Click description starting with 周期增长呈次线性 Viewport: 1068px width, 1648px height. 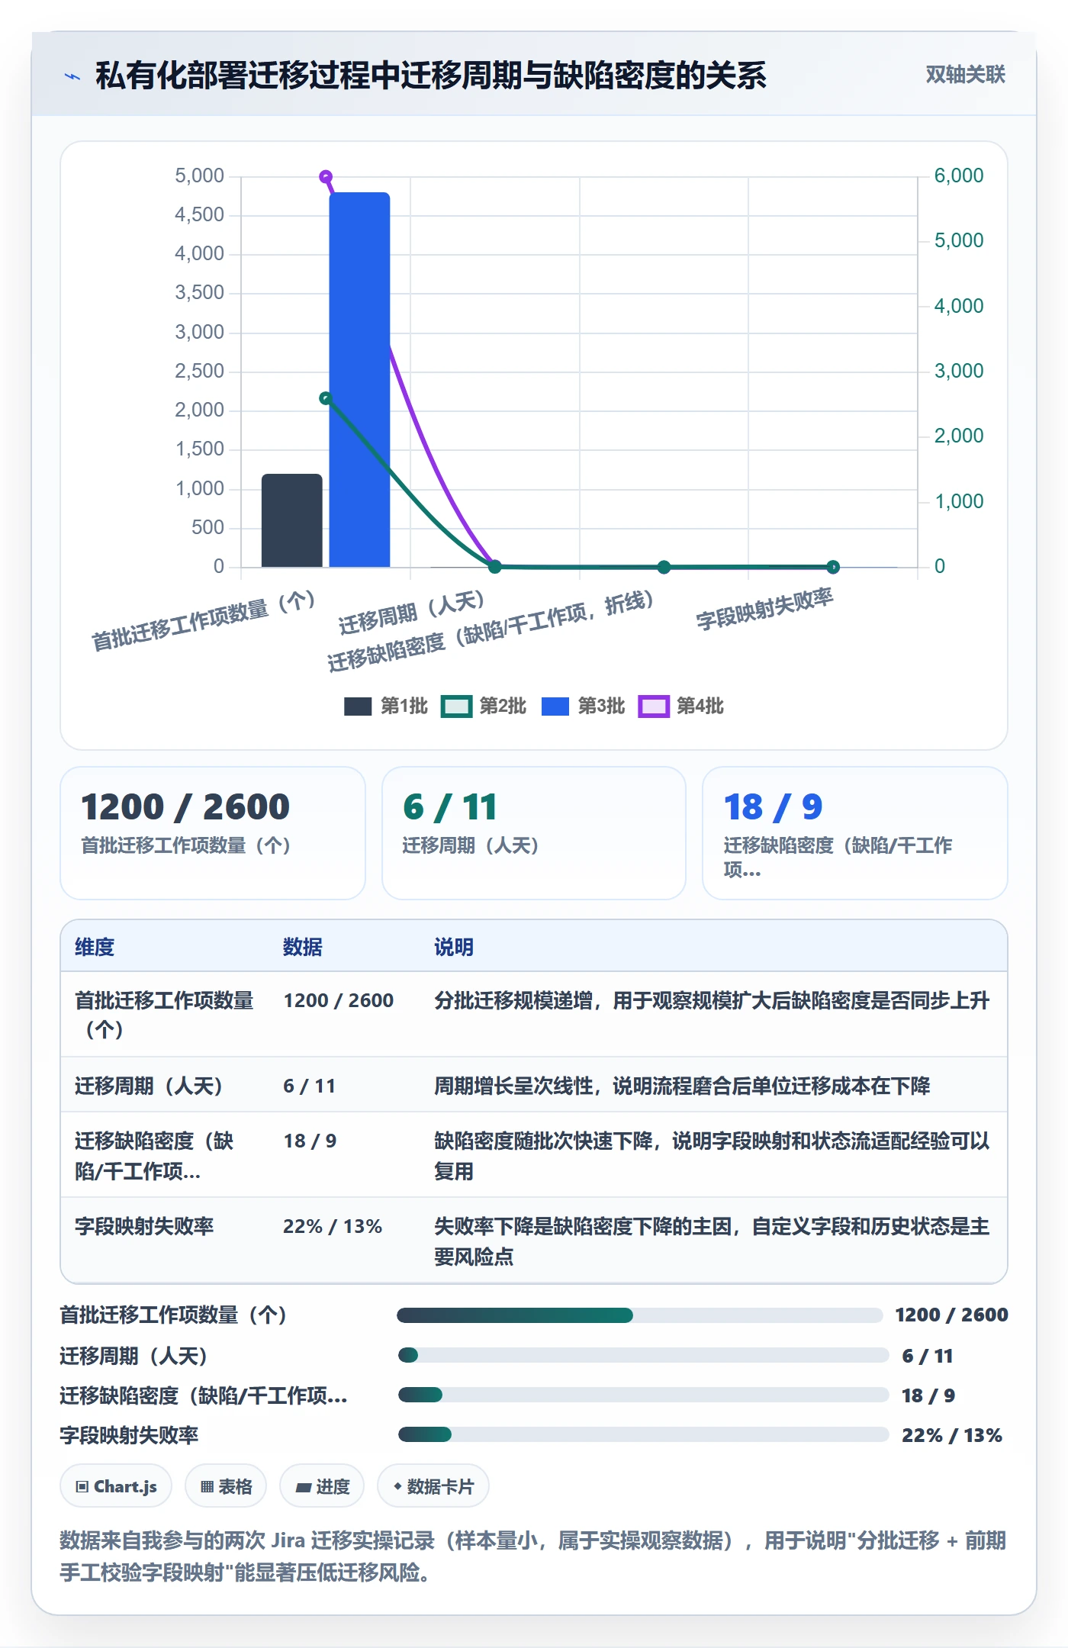click(x=682, y=1086)
